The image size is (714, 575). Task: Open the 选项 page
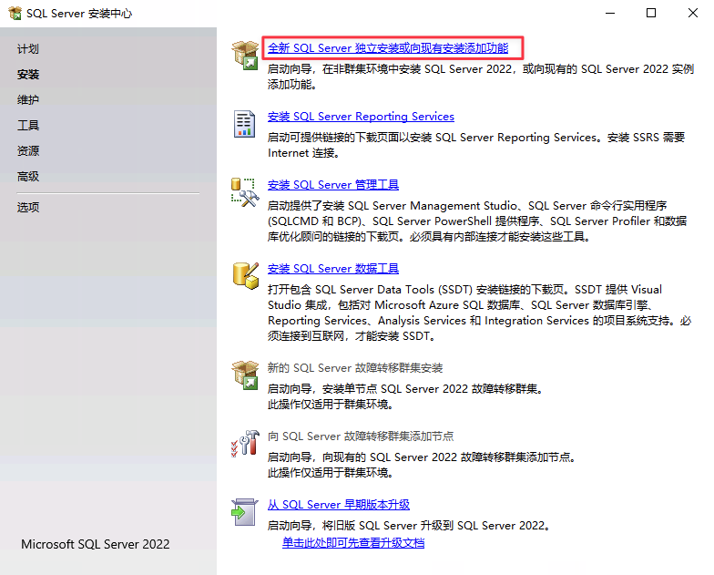(x=28, y=208)
